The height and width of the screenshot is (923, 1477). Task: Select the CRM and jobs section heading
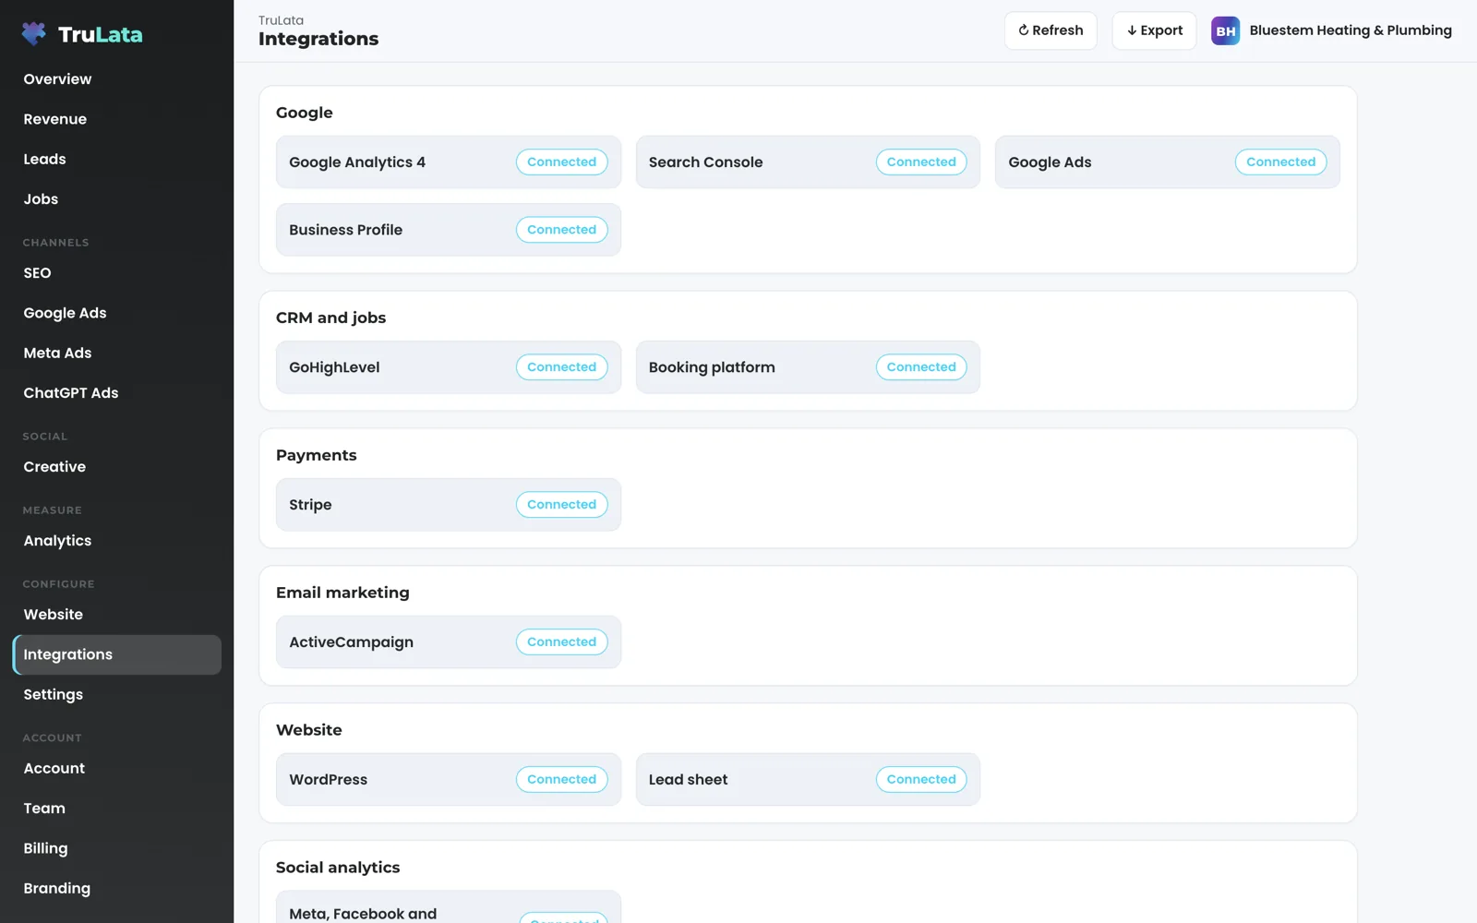[x=330, y=318]
